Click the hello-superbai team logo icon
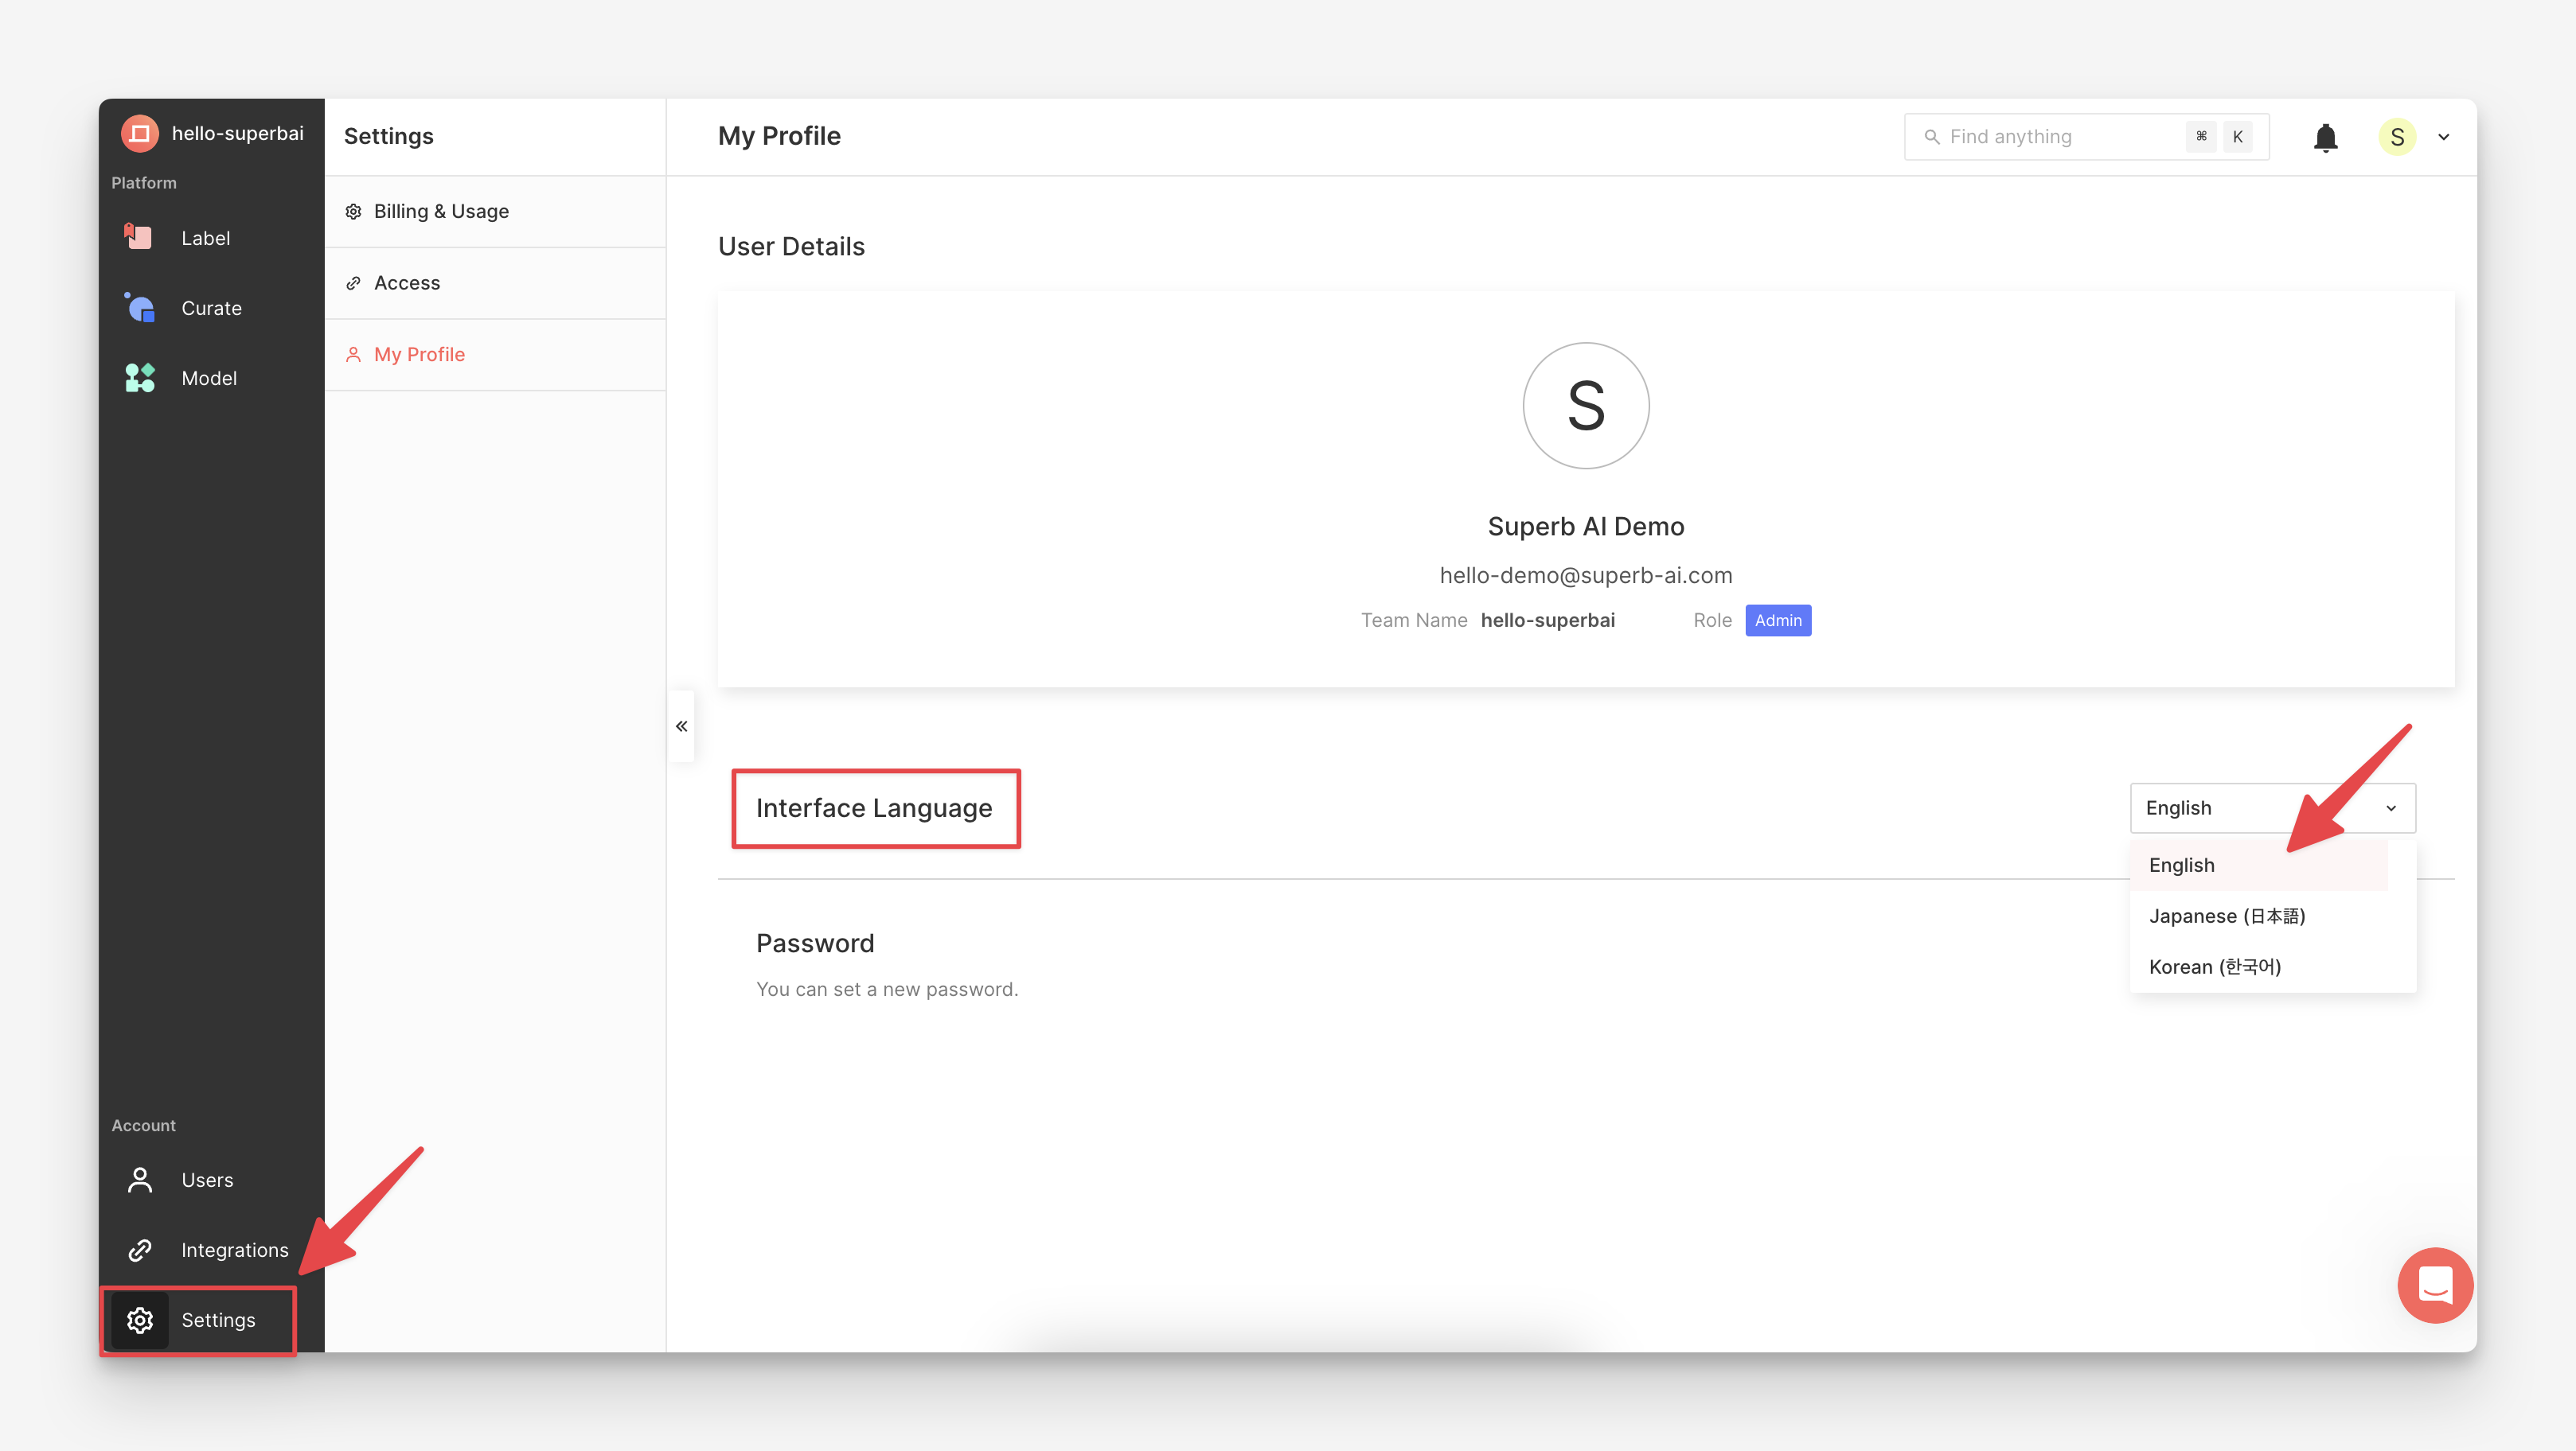Image resolution: width=2576 pixels, height=1451 pixels. click(x=140, y=133)
